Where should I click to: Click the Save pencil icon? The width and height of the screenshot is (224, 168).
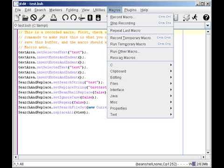pos(42,18)
